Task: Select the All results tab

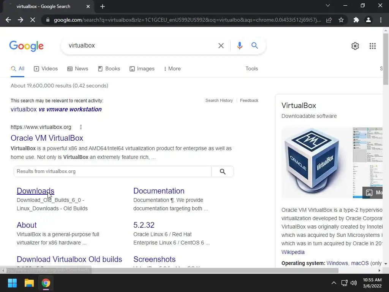Action: 17,69
